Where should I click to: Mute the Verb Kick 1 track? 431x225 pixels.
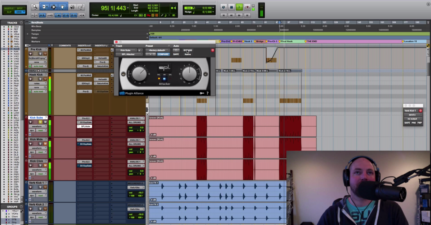pos(45,187)
